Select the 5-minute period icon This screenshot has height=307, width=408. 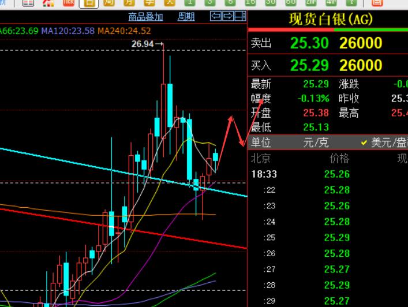point(230,3)
